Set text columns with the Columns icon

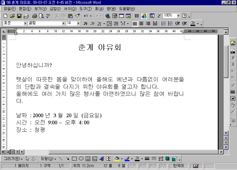click(x=137, y=16)
